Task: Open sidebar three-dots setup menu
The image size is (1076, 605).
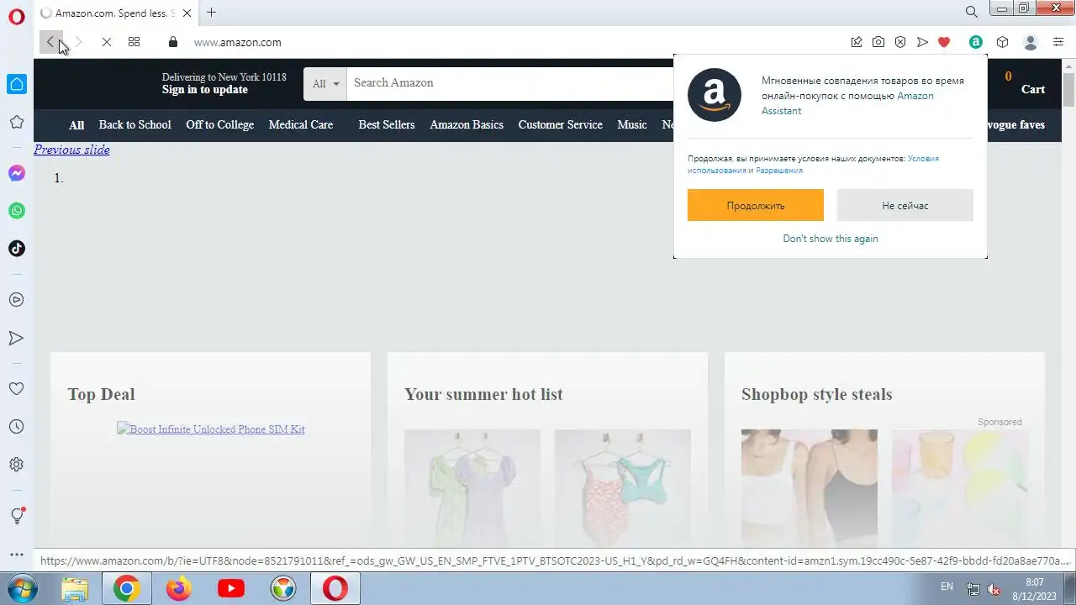Action: click(17, 555)
